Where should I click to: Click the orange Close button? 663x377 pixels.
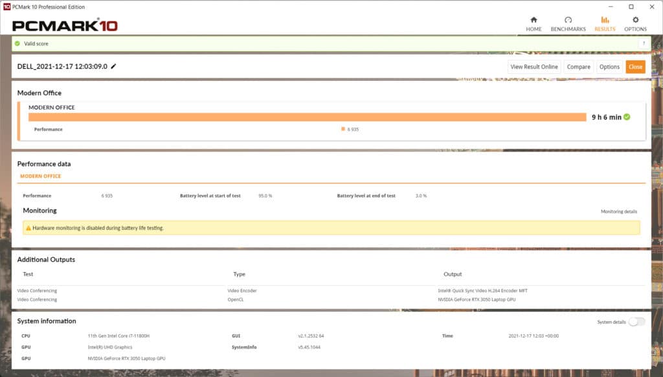point(635,67)
